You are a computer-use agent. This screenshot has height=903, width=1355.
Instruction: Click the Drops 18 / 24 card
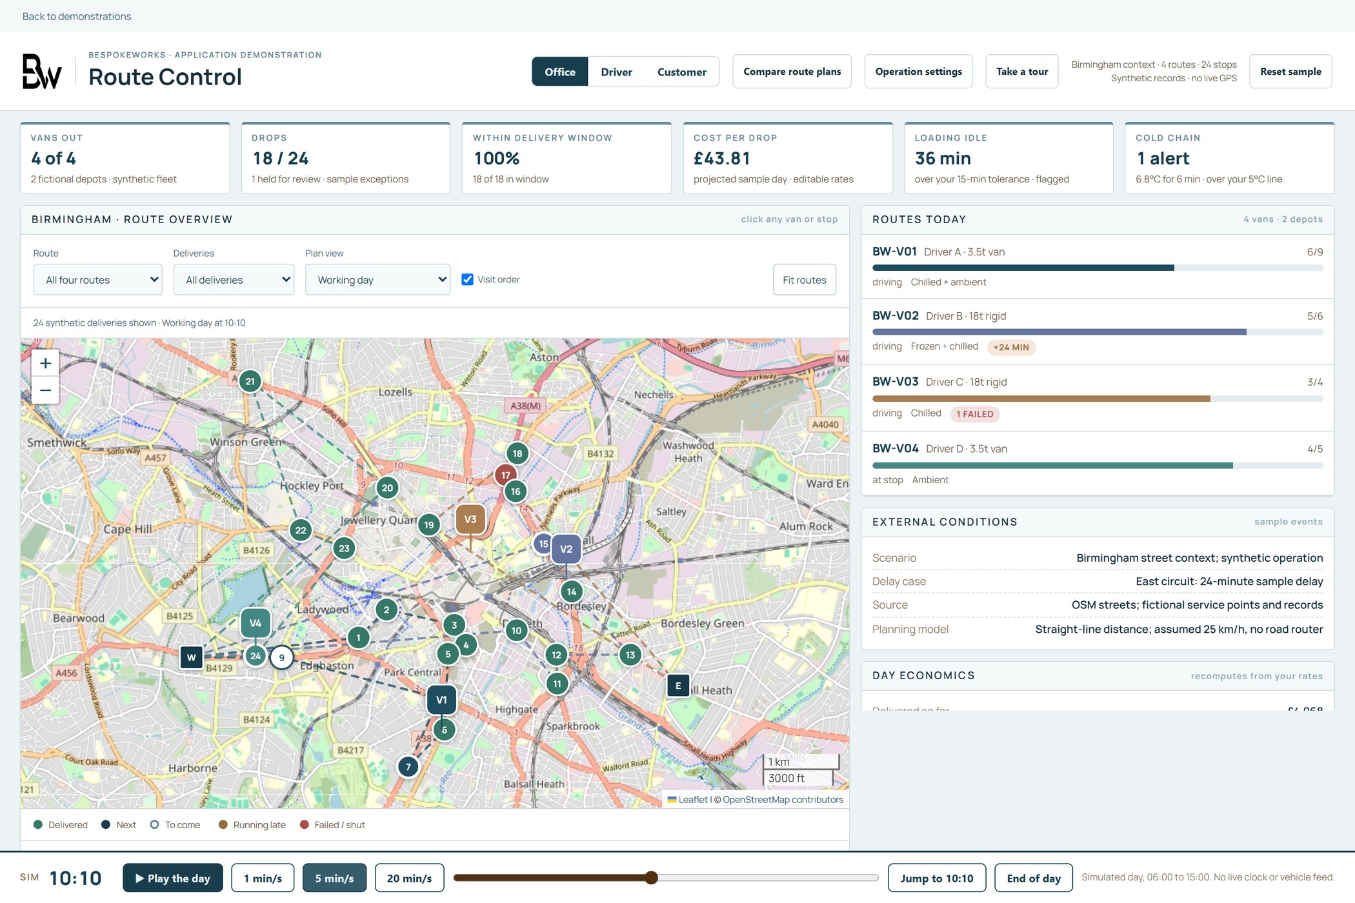pos(346,158)
